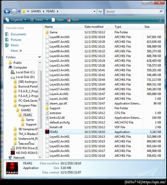Select the Thai-named folder in tree

coord(26,143)
